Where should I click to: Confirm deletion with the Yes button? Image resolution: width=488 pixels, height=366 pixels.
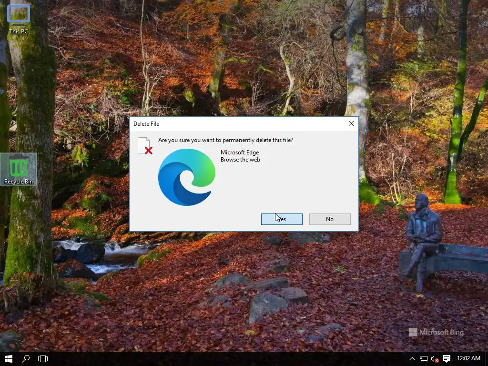tap(282, 219)
